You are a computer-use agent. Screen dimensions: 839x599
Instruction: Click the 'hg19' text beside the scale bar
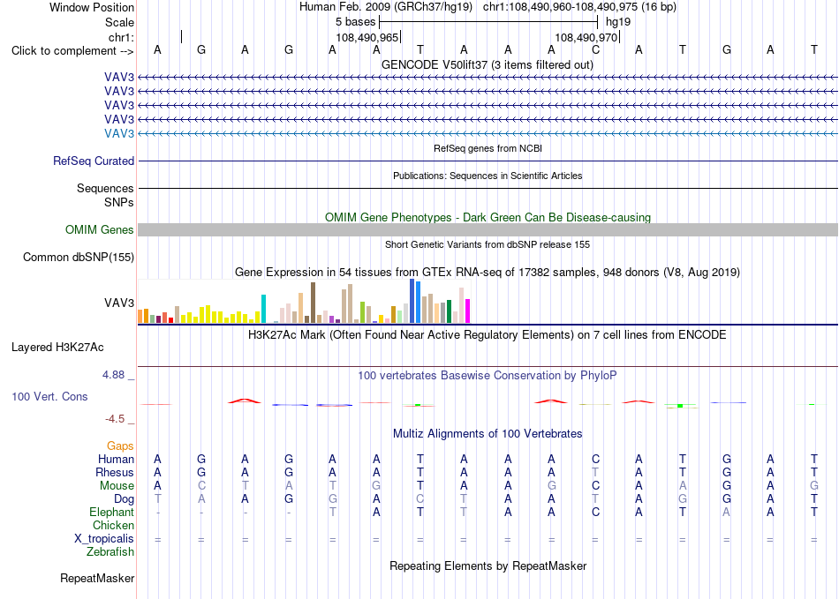click(x=618, y=22)
